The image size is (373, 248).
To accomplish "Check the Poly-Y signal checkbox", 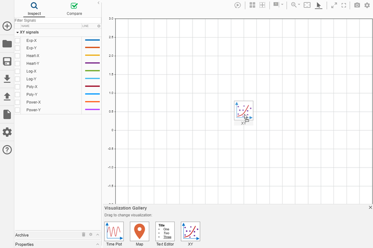I will [17, 94].
